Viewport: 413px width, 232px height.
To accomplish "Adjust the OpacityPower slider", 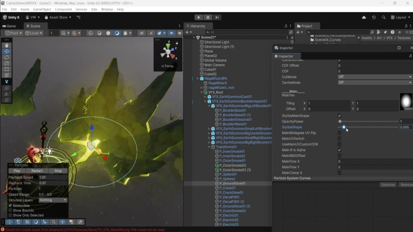I will tap(369, 121).
